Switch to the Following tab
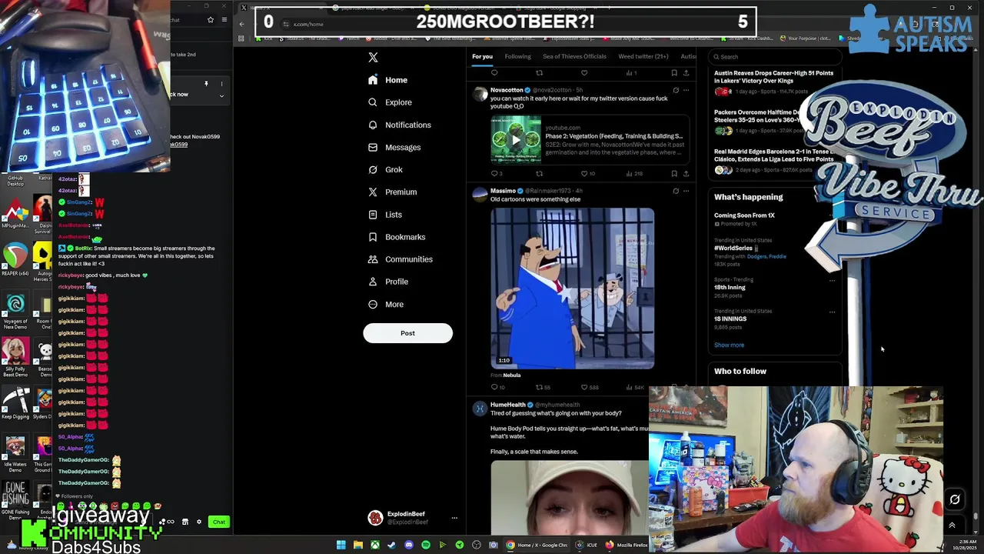The height and width of the screenshot is (554, 984). click(517, 56)
